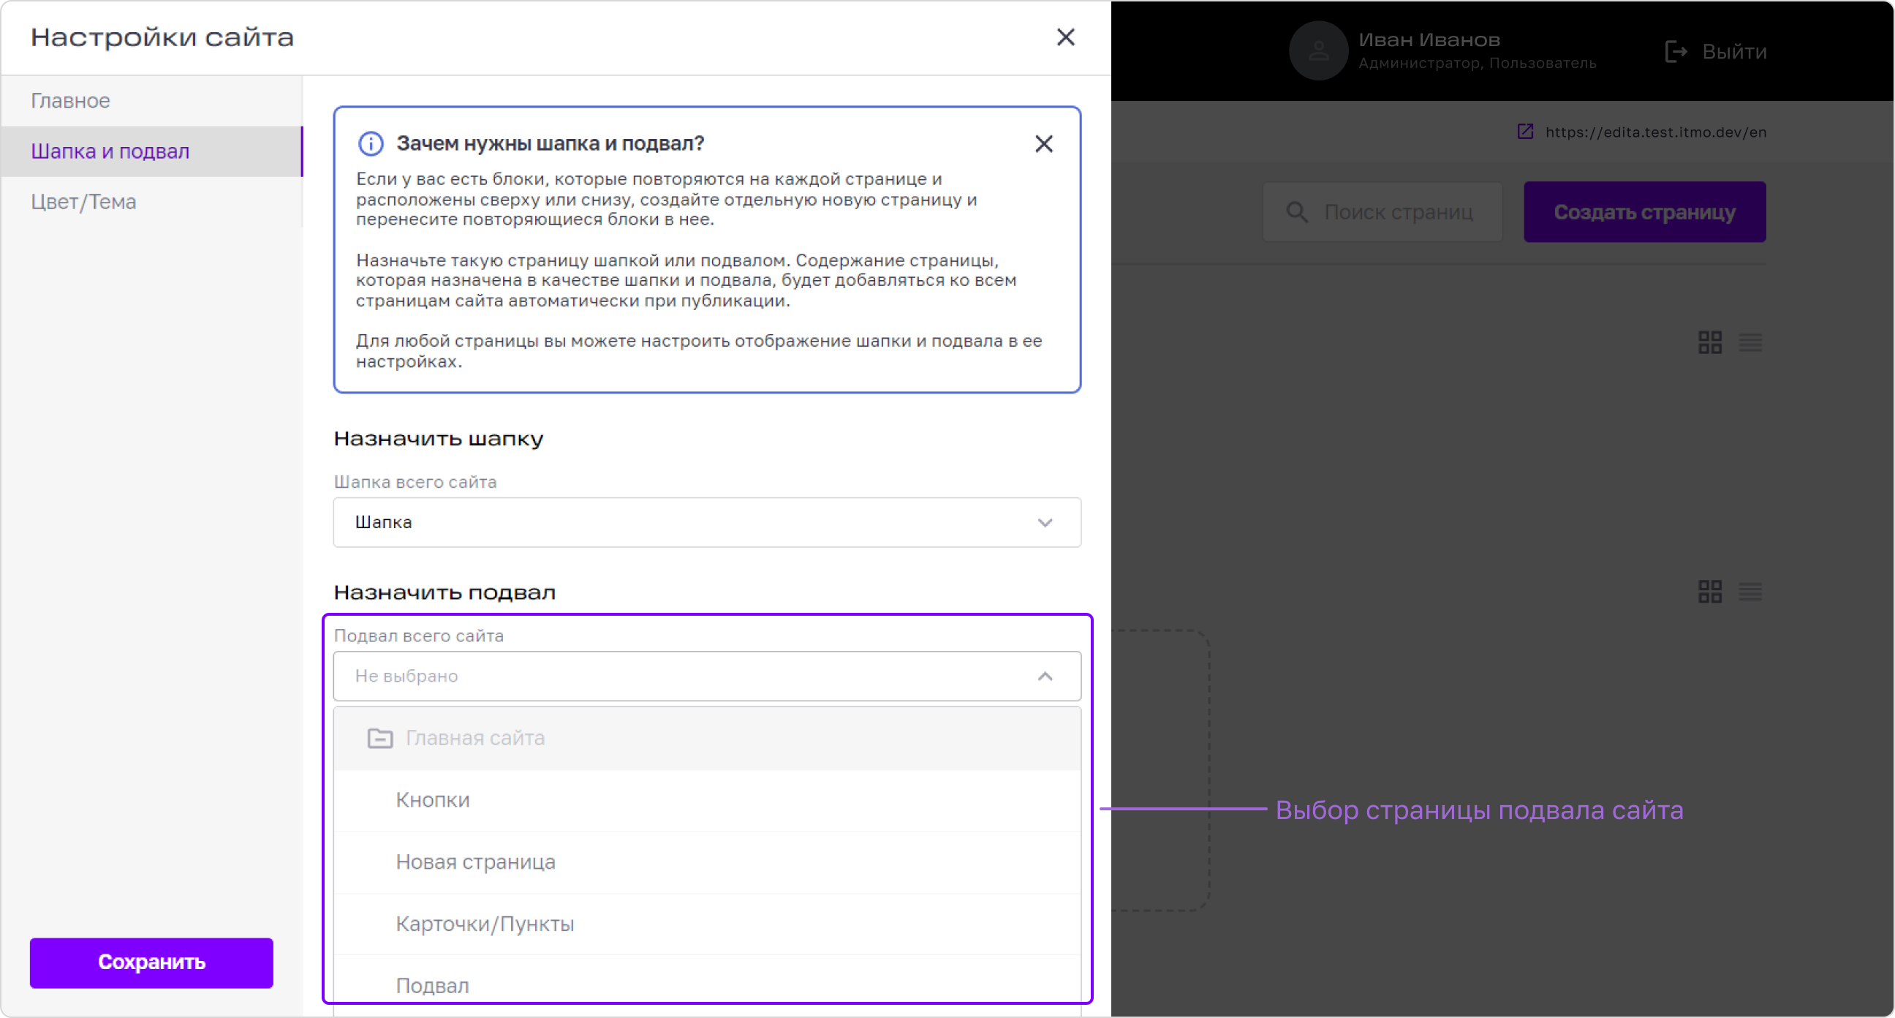Click the user avatar icon
The image size is (1895, 1018).
pyautogui.click(x=1318, y=50)
